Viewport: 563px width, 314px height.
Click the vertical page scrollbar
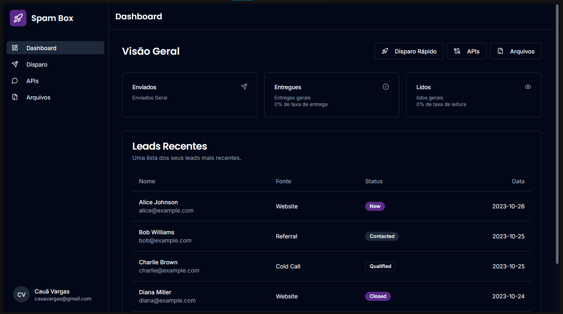click(557, 134)
